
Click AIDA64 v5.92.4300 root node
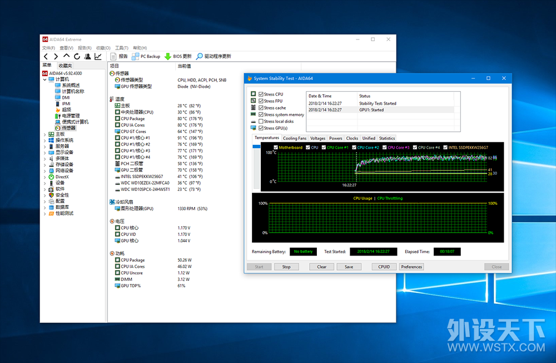pos(62,73)
